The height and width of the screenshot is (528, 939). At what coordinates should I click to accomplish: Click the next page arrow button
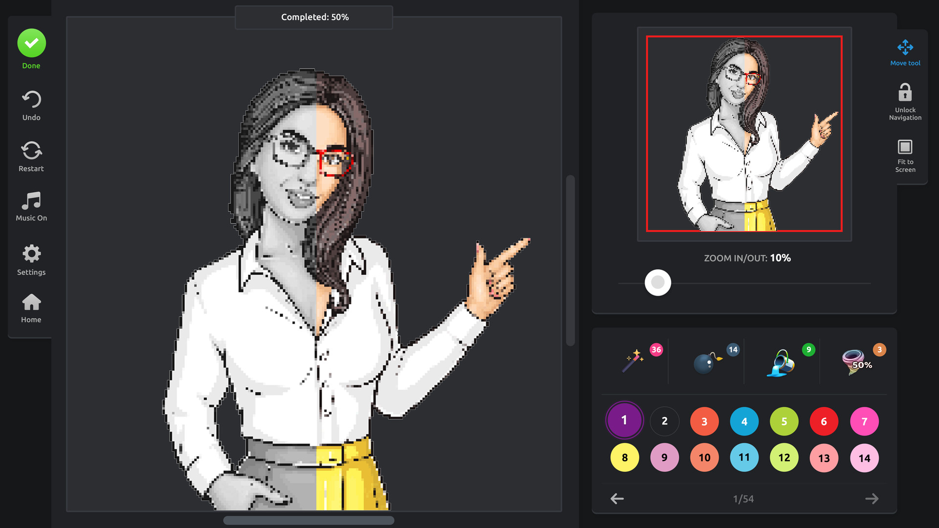[872, 498]
